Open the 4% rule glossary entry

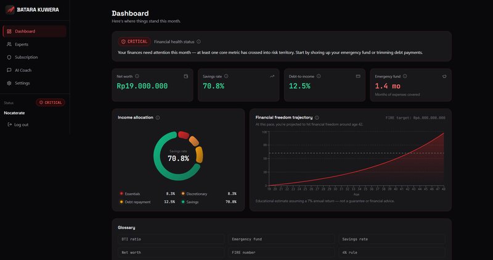click(392, 253)
